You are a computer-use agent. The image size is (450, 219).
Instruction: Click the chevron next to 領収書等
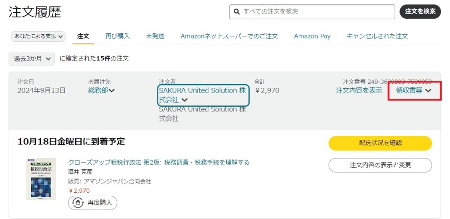pos(428,91)
